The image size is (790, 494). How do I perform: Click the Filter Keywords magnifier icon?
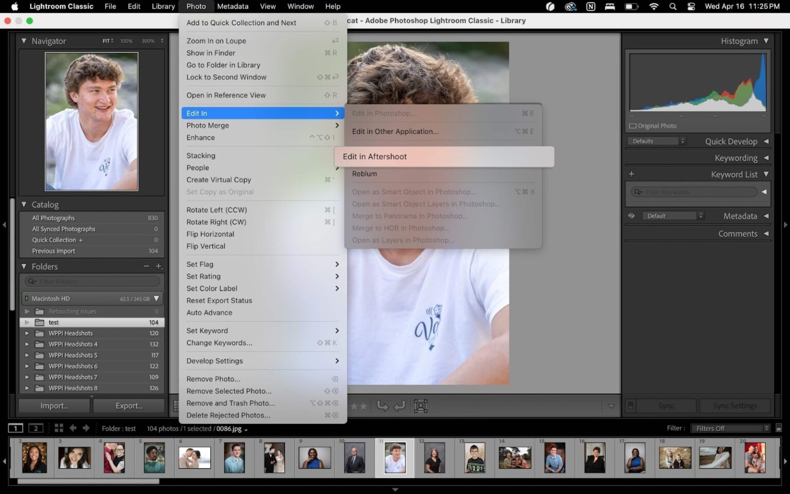(638, 191)
